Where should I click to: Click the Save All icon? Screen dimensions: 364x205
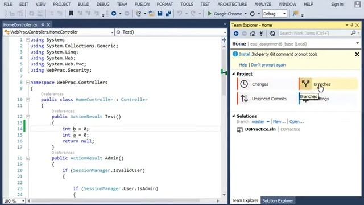tap(168, 14)
